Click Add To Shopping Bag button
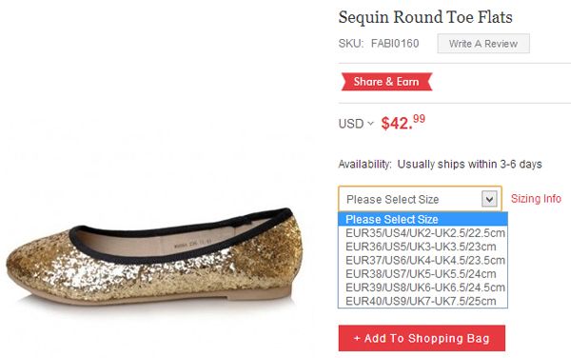The image size is (571, 358). [x=422, y=338]
